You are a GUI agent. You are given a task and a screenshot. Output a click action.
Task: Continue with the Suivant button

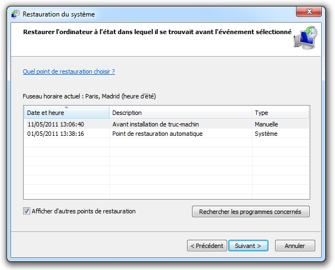248,246
